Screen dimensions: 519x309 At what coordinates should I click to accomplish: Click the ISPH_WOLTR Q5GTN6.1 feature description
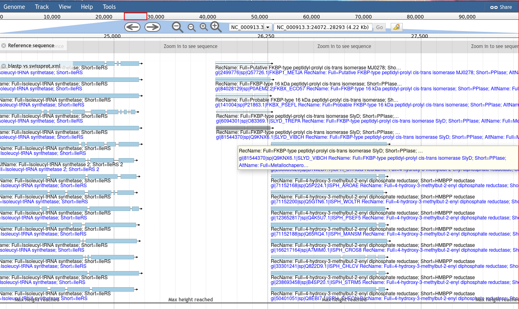(395, 202)
